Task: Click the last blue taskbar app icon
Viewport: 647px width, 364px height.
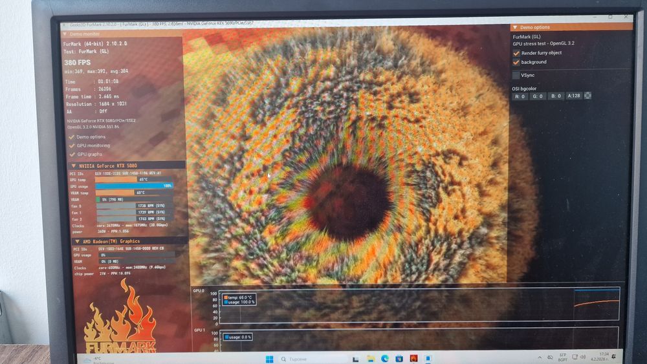Action: [428, 358]
